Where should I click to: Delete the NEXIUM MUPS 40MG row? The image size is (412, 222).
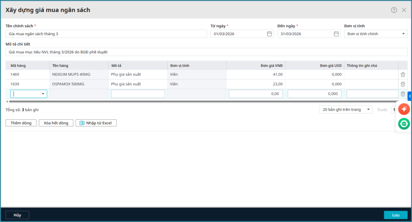point(403,75)
